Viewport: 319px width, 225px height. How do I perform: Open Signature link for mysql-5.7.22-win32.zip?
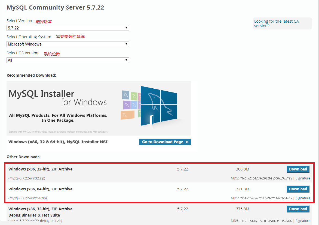point(303,178)
